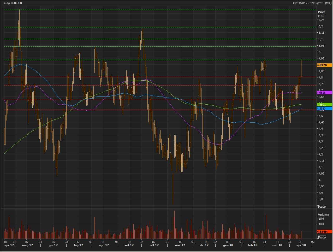
Task: Click the Price EUR axis label
Action: (x=322, y=14)
